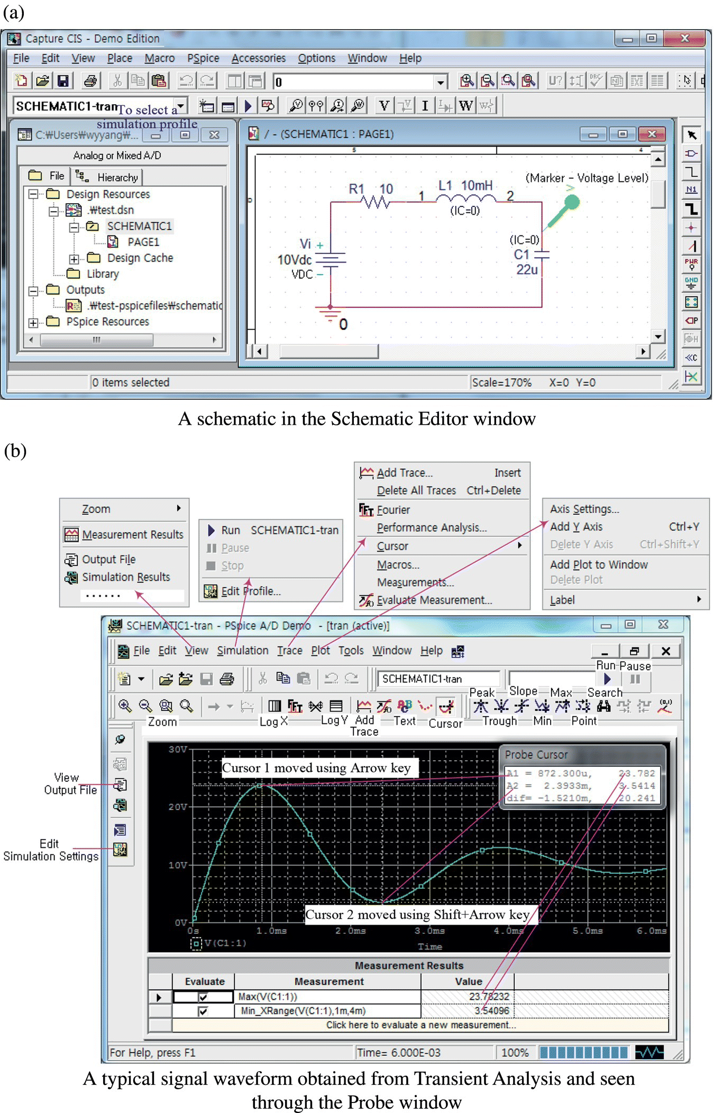
Task: Click the Run PSpice play icon in Capture
Action: pyautogui.click(x=248, y=106)
